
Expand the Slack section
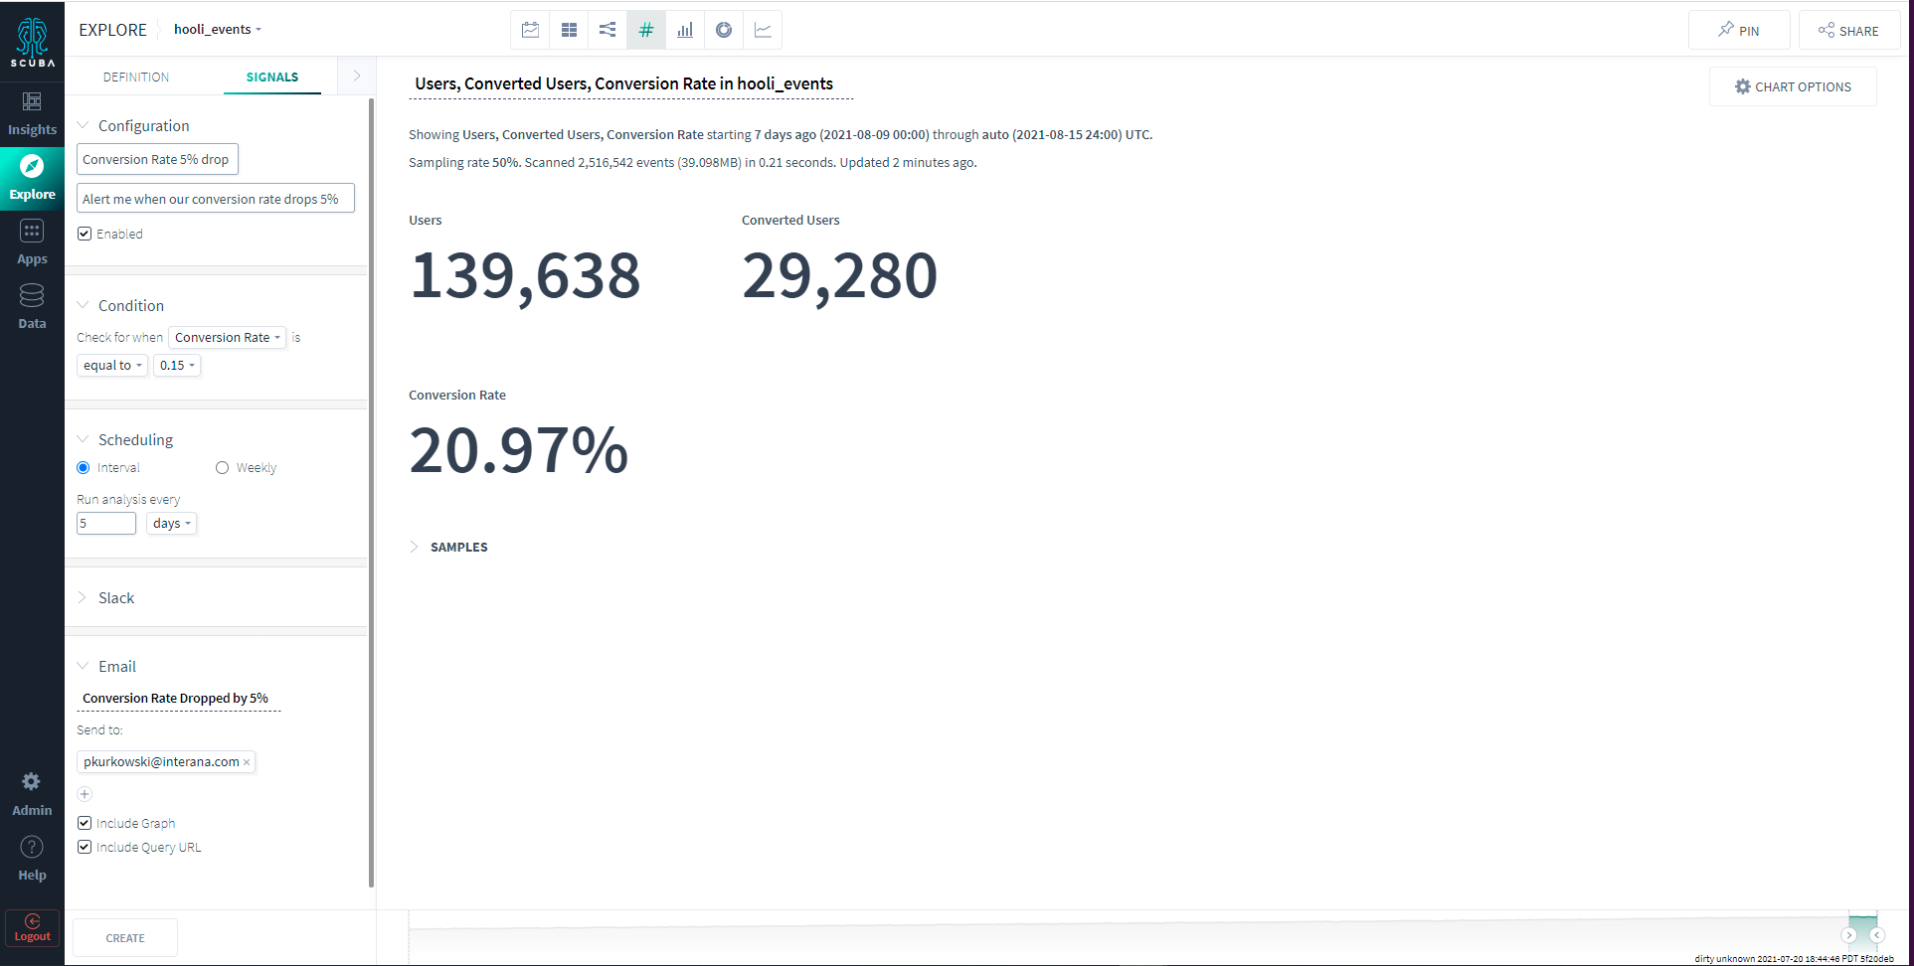pyautogui.click(x=83, y=597)
